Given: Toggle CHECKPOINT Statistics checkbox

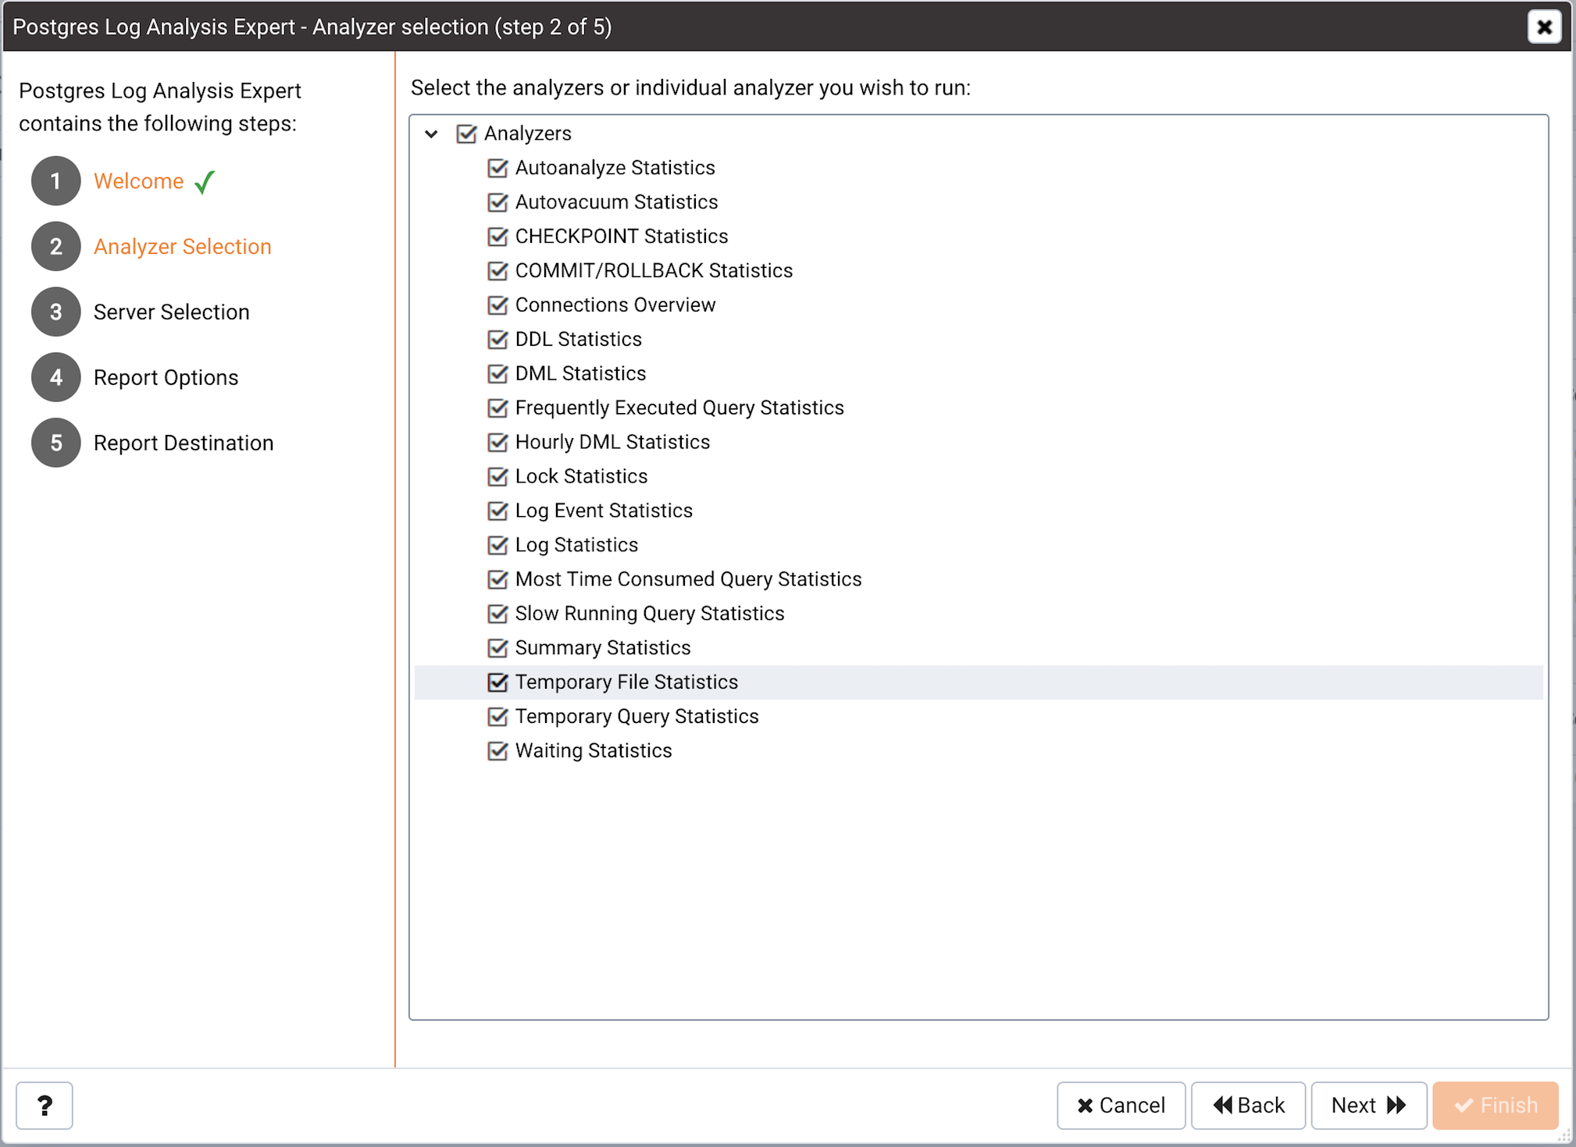Looking at the screenshot, I should (497, 237).
